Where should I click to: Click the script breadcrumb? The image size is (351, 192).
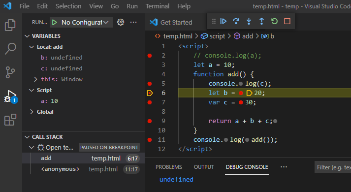213,36
